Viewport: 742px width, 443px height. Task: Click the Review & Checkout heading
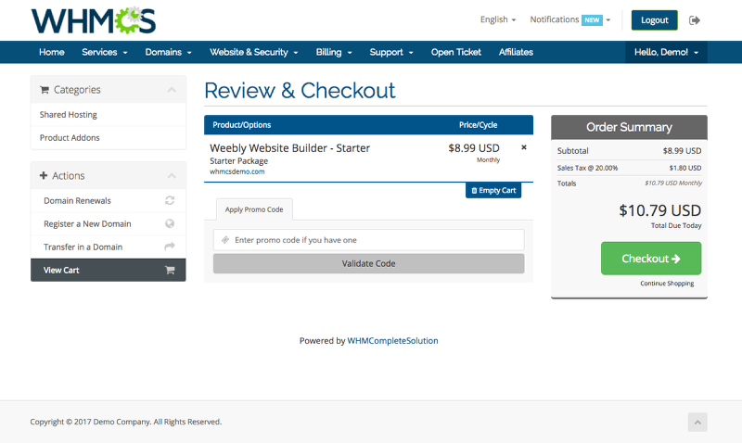point(300,90)
